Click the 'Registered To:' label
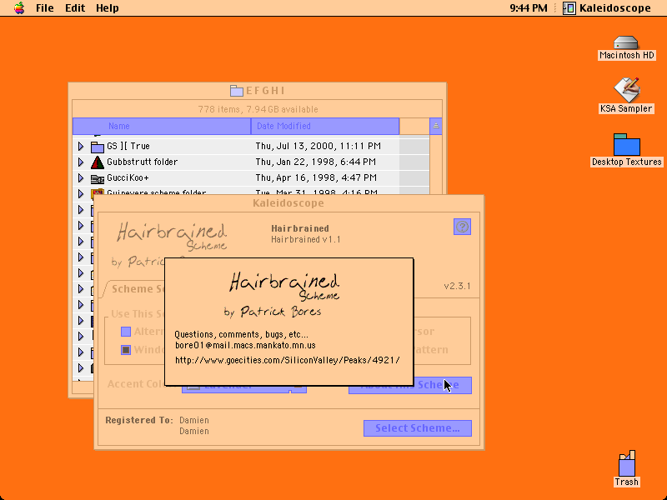Viewport: 667px width, 500px height. click(x=139, y=420)
